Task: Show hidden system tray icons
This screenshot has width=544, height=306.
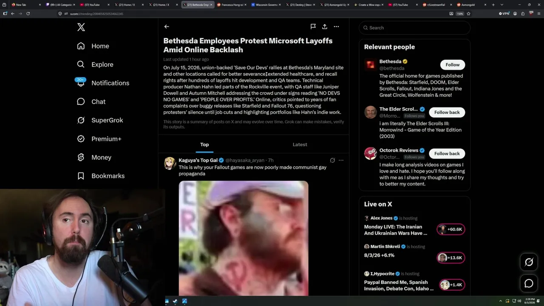Action: (500, 301)
